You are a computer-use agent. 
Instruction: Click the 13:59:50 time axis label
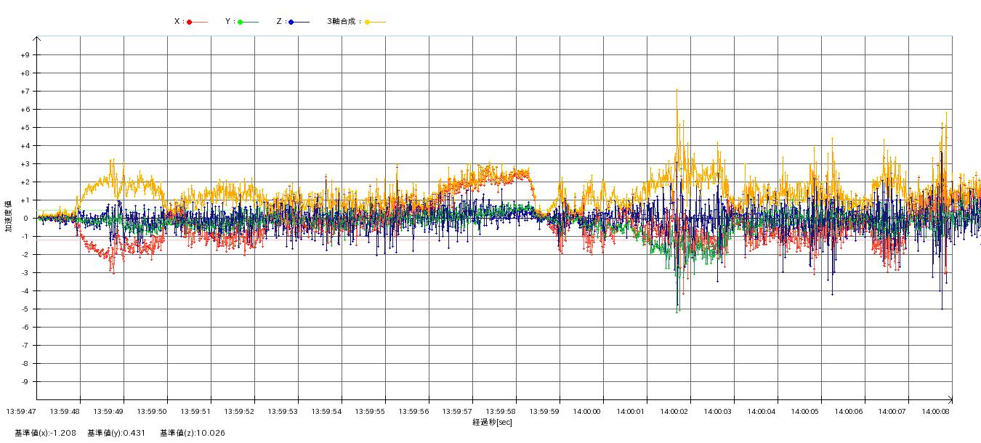coord(151,411)
